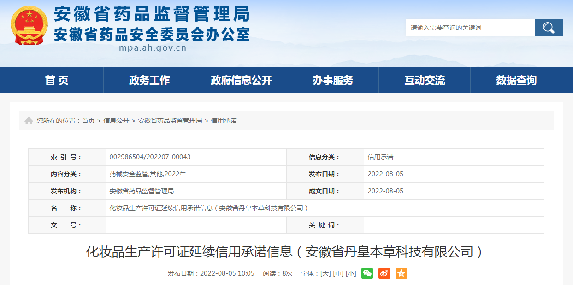Set font size to medium [中]

338,273
